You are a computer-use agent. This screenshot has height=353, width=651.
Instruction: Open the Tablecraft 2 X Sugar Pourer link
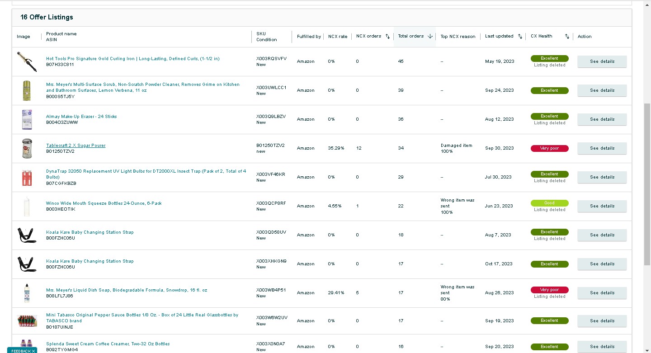[75, 146]
